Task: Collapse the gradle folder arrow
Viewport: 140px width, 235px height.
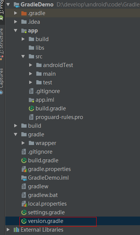Action: (x=16, y=134)
